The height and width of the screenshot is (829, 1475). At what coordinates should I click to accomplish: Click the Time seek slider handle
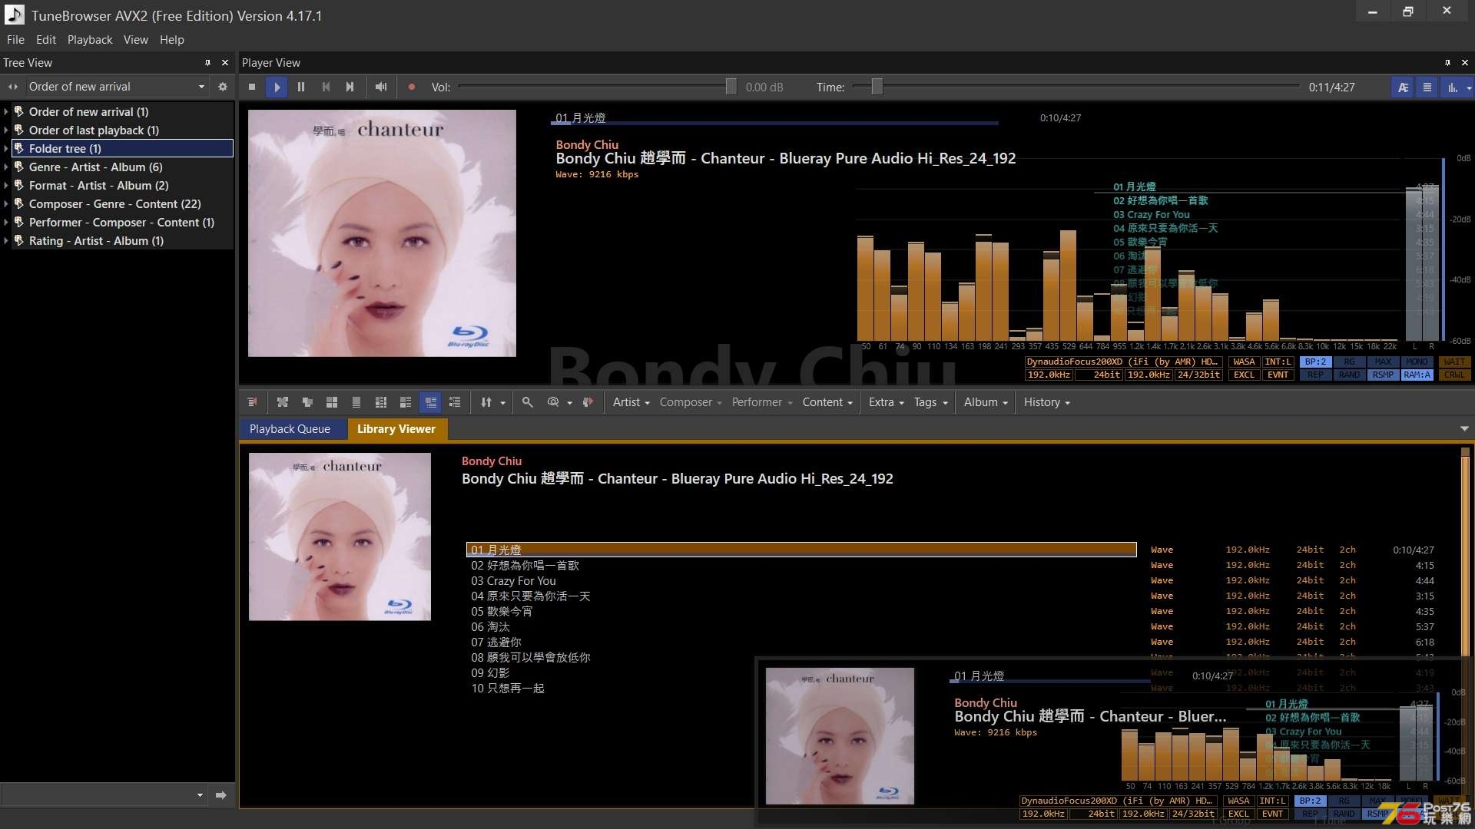click(877, 87)
